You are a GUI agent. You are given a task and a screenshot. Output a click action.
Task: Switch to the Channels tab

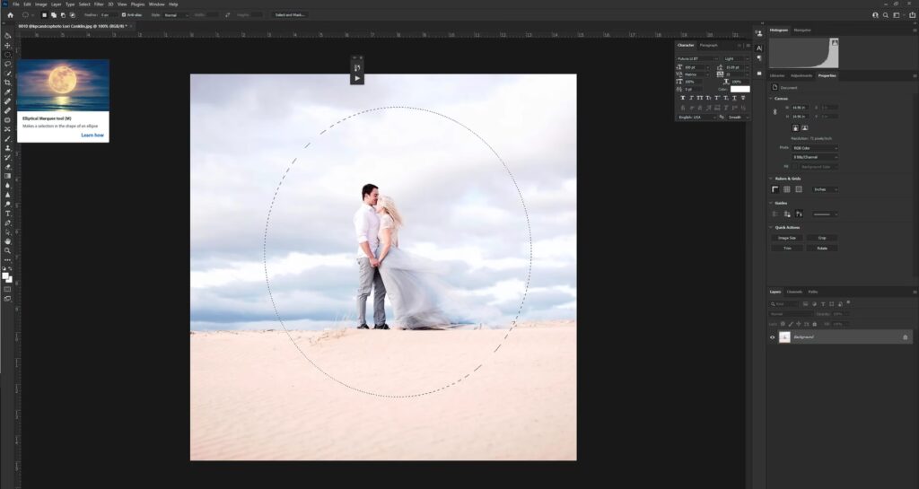[795, 292]
